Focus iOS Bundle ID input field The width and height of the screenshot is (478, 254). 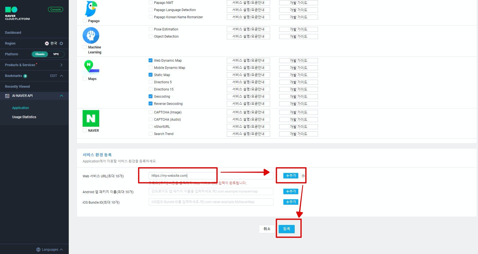coord(211,202)
